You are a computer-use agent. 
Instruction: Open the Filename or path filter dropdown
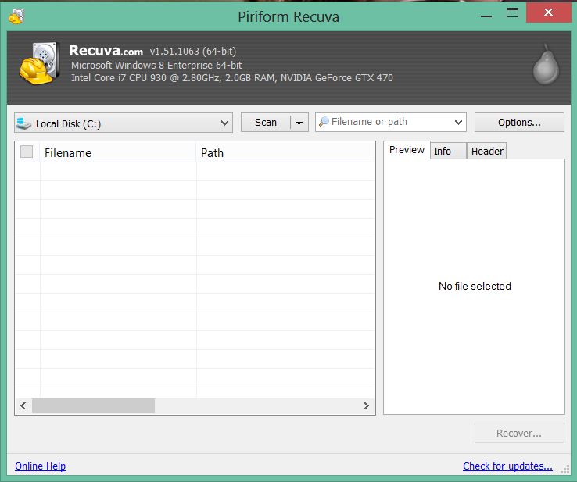coord(458,122)
